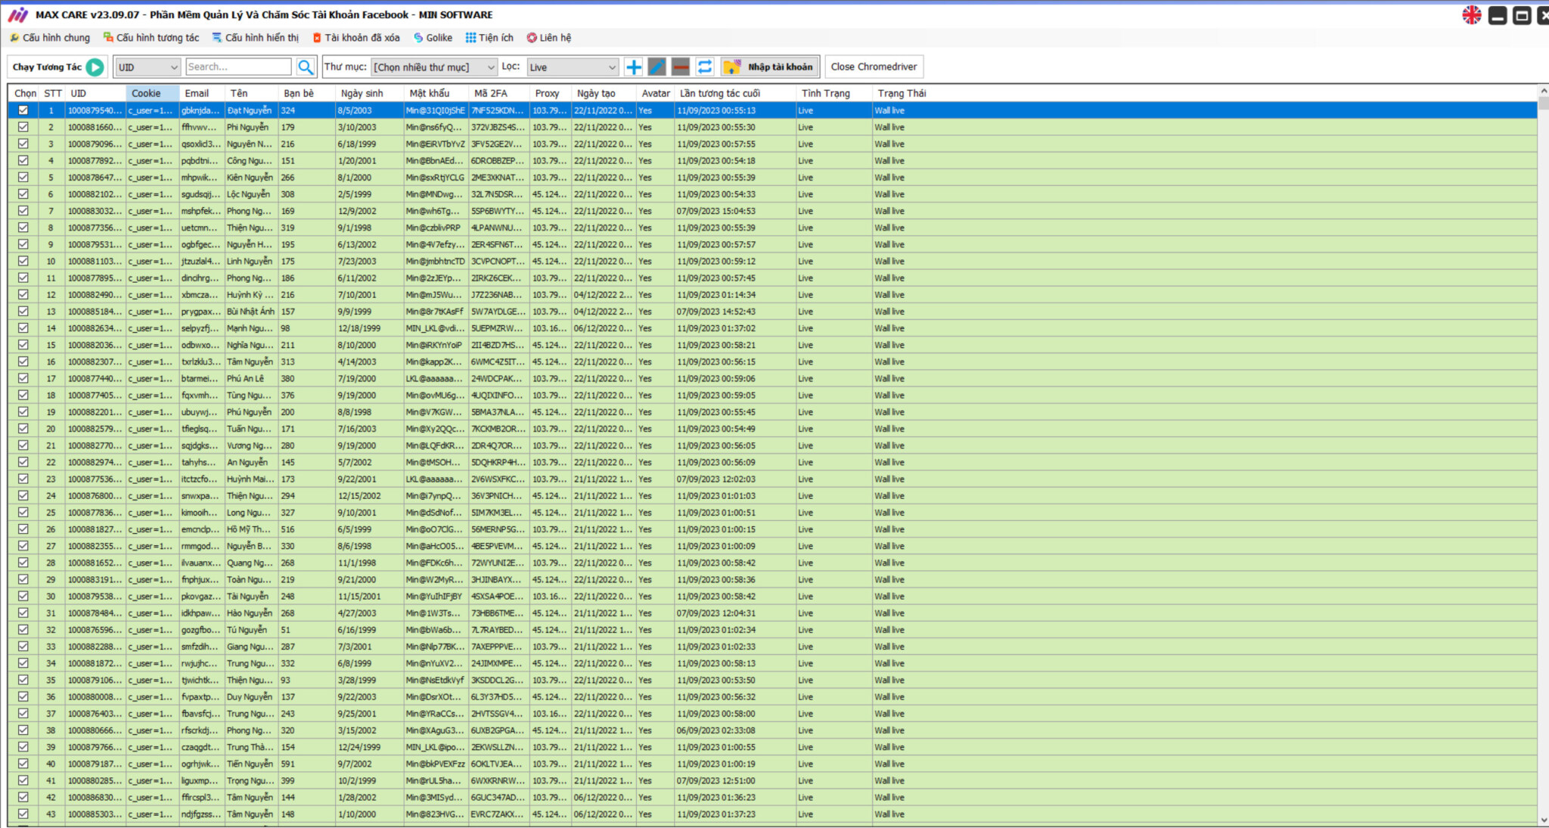Uncheck the checkbox for row 26
The image size is (1549, 828).
(x=23, y=529)
